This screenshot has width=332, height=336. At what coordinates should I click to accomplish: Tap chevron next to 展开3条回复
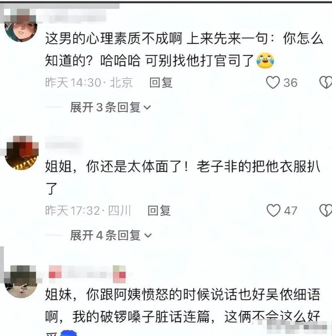tap(147, 107)
